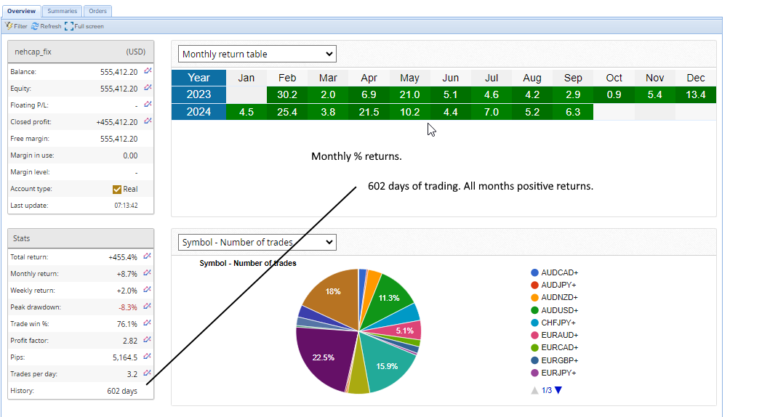Click the chart icon next to Equity
The height and width of the screenshot is (417, 762).
pyautogui.click(x=148, y=88)
